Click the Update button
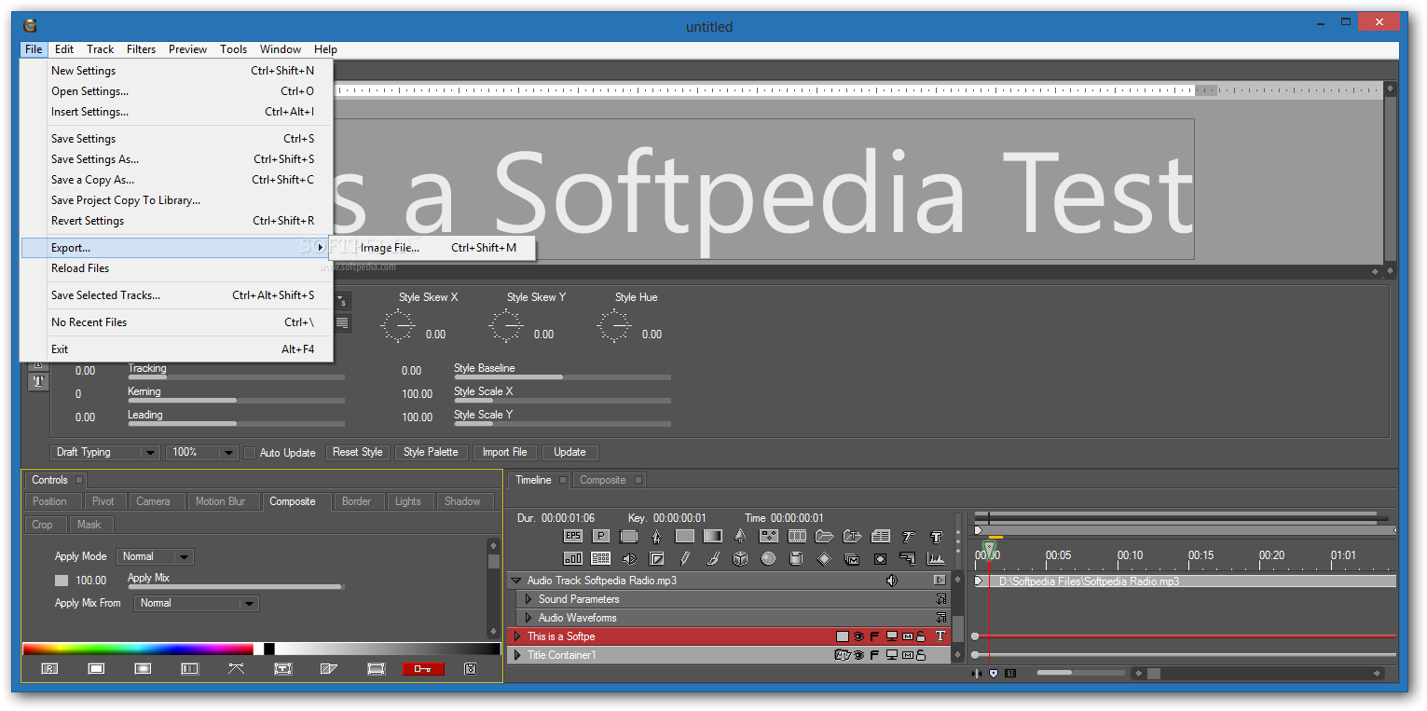 [569, 452]
